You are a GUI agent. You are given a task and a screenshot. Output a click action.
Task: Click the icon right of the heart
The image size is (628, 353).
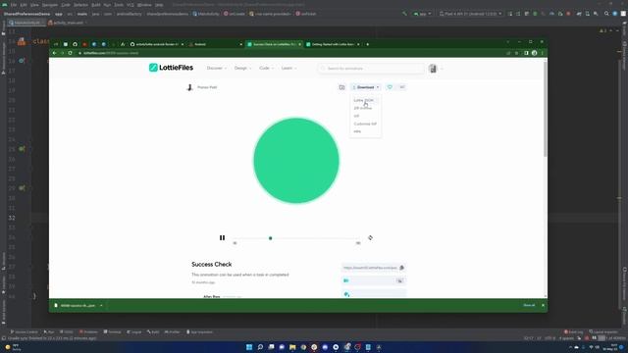pos(401,87)
